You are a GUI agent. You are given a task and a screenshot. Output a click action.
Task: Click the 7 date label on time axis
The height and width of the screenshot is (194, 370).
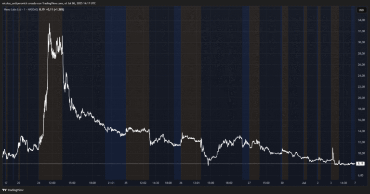tap(355, 182)
